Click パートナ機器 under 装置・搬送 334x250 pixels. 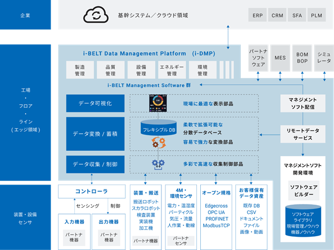[x=146, y=241]
